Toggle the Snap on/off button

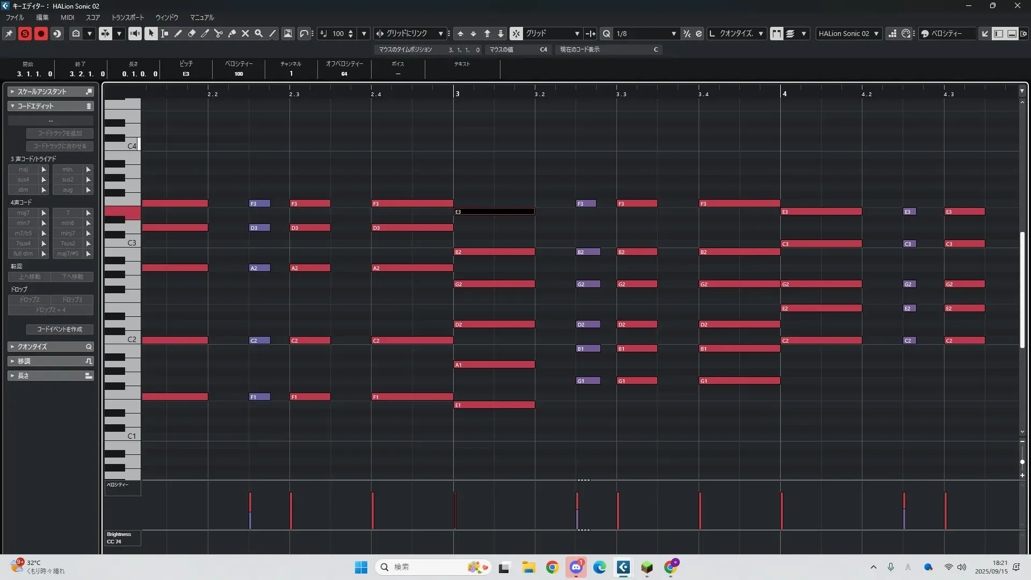515,33
